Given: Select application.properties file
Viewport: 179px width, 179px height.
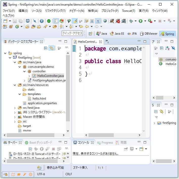Looking at the screenshot, I should [42, 103].
